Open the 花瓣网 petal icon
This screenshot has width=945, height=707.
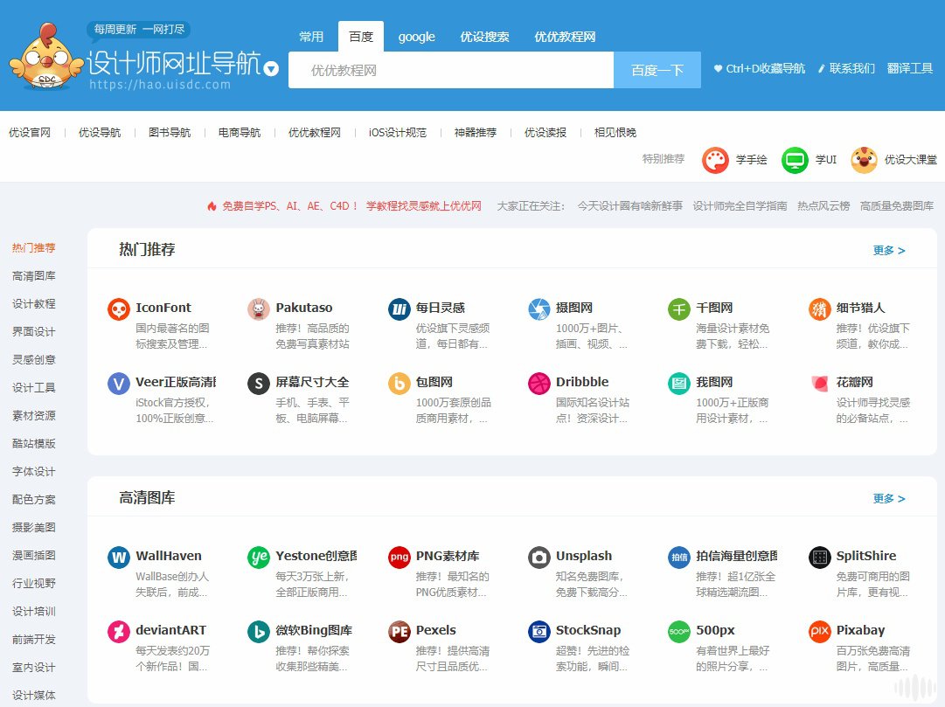point(820,384)
